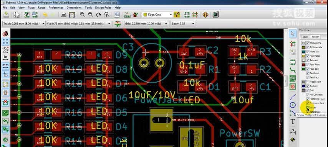This screenshot has height=147, width=328.
Task: Select the Add keepout area tool
Action: coord(292,87)
